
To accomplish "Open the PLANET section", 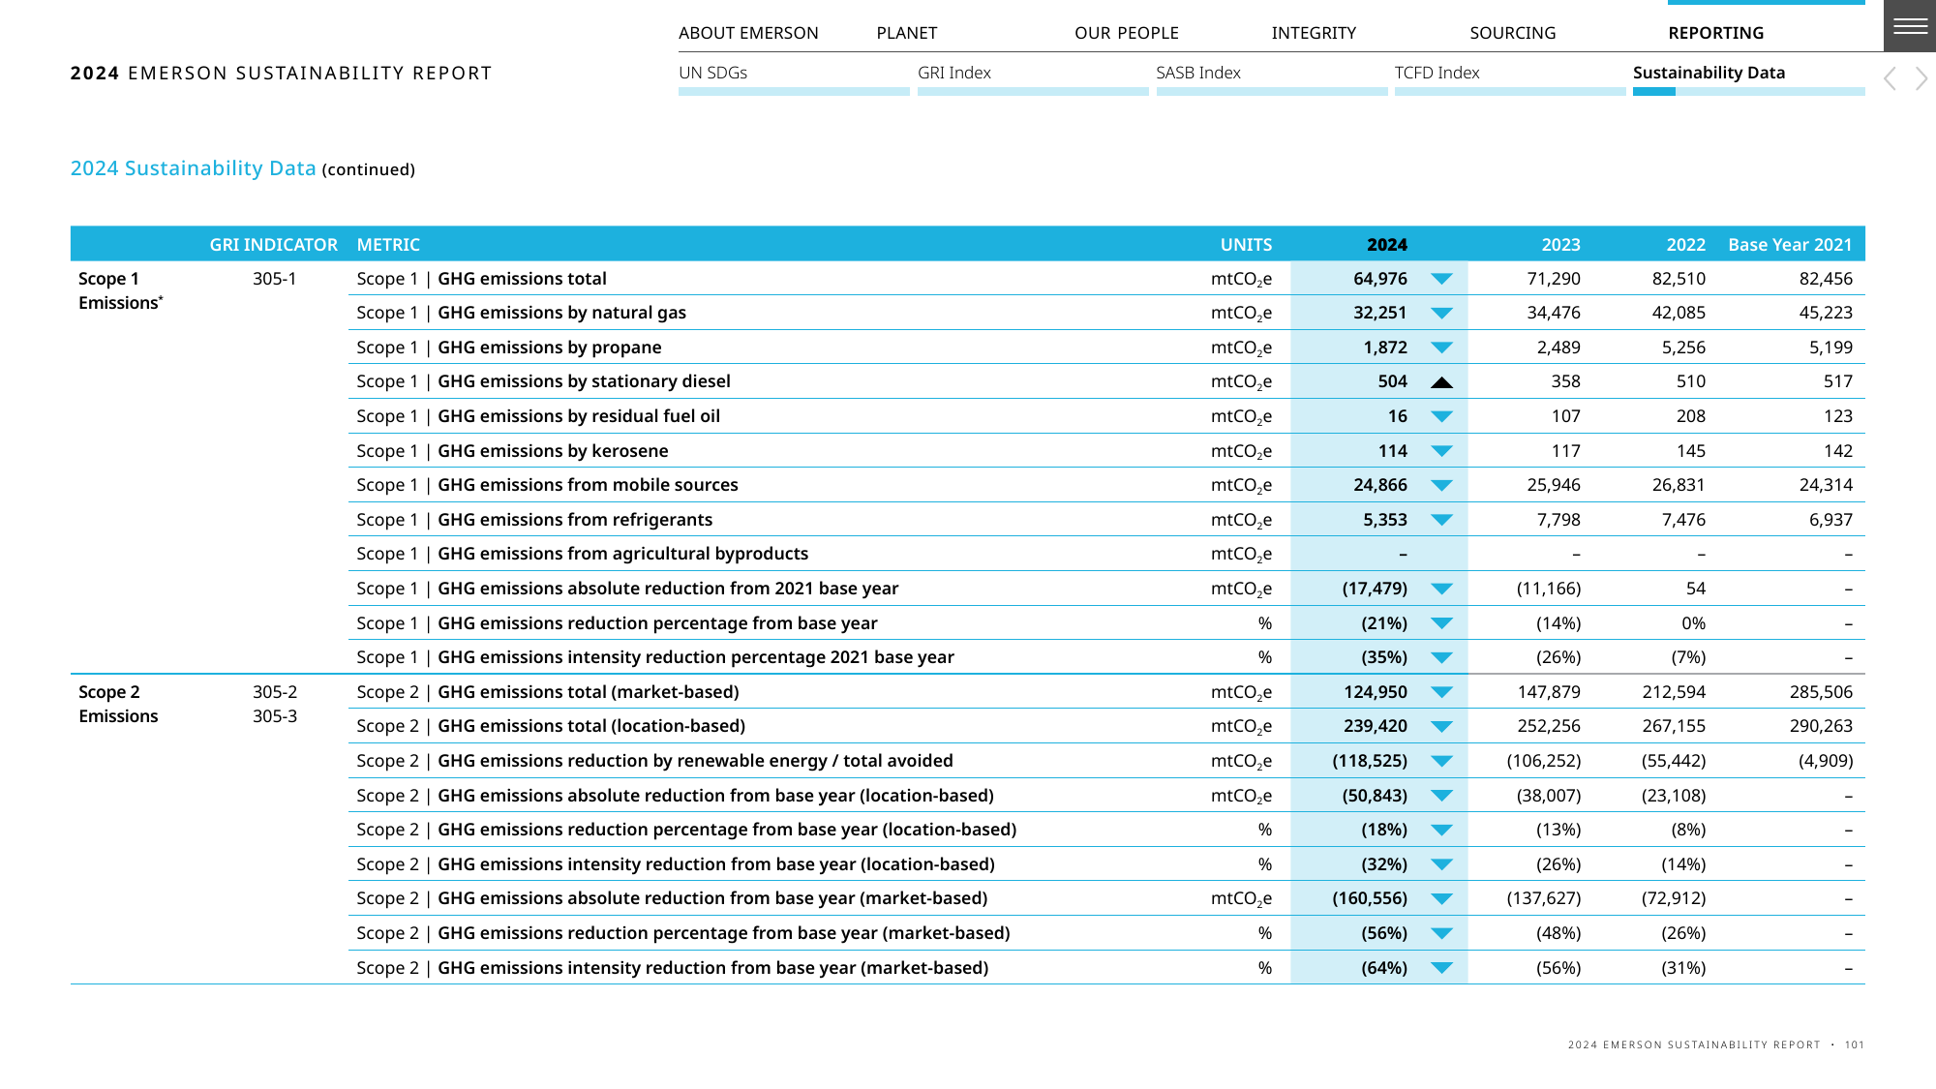I will [907, 33].
